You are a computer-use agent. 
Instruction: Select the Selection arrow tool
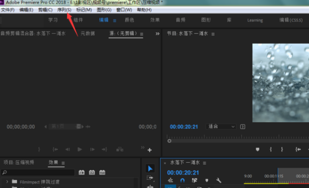(150, 168)
